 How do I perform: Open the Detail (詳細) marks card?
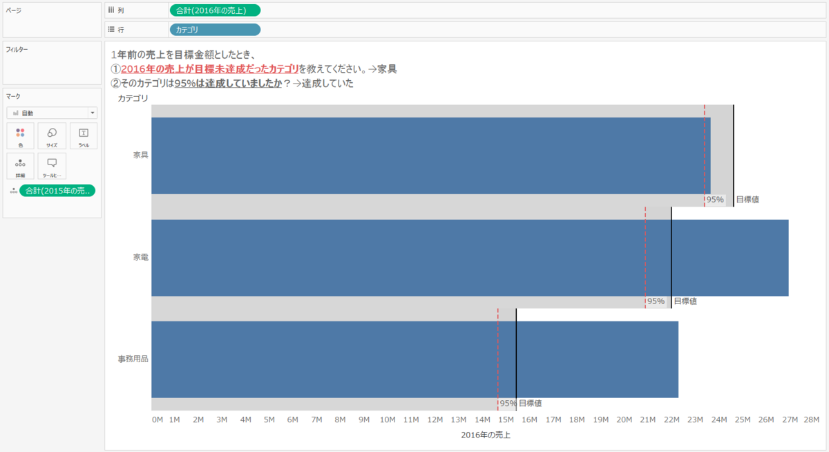20,167
